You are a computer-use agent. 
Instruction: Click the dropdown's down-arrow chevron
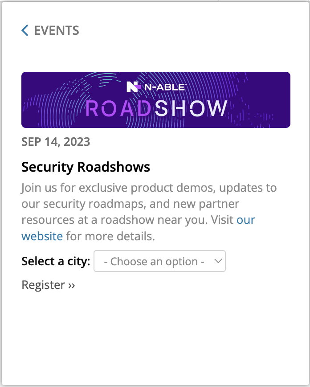tap(218, 261)
